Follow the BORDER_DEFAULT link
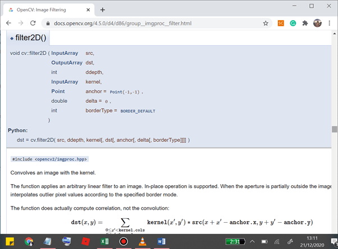338x249 pixels. click(138, 111)
